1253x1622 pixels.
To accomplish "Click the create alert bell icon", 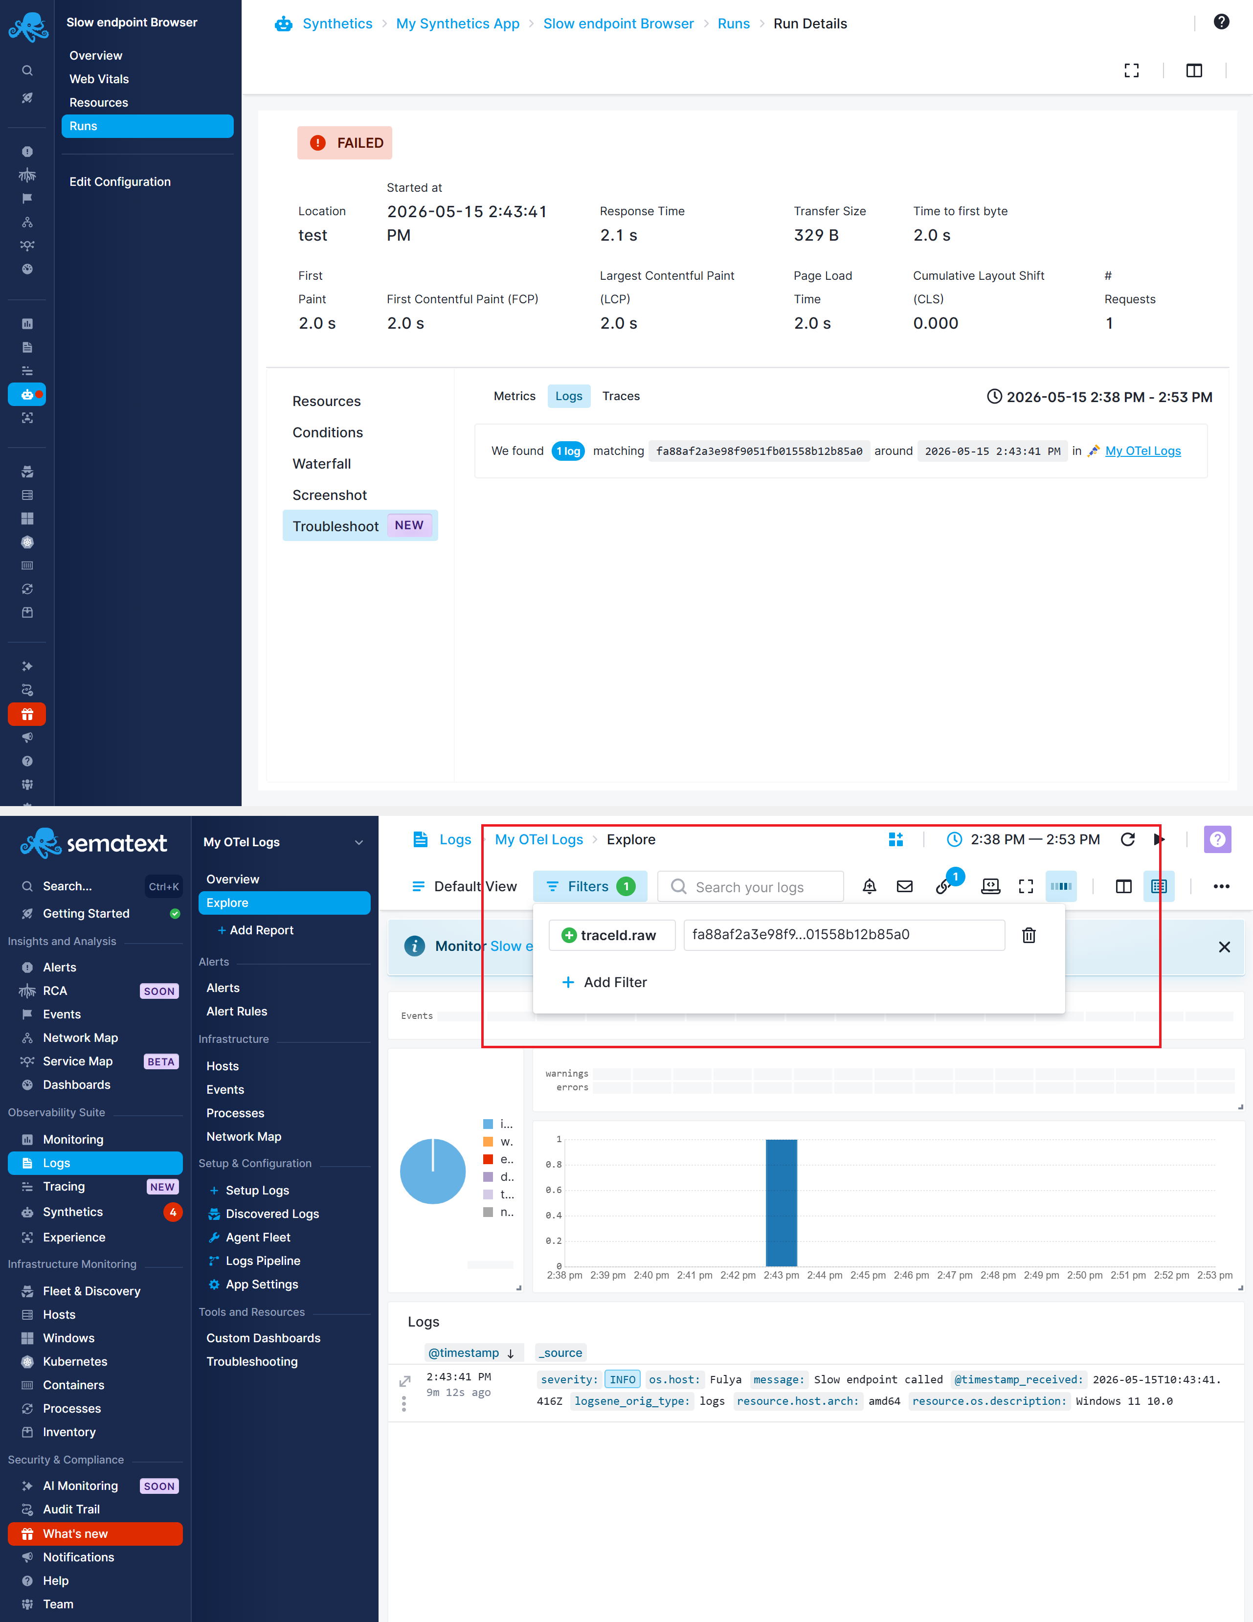I will pyautogui.click(x=869, y=886).
